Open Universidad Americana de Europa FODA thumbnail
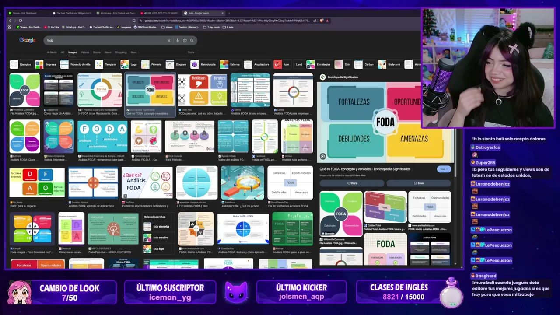Screen dimensions: 560x315 pyautogui.click(x=102, y=136)
